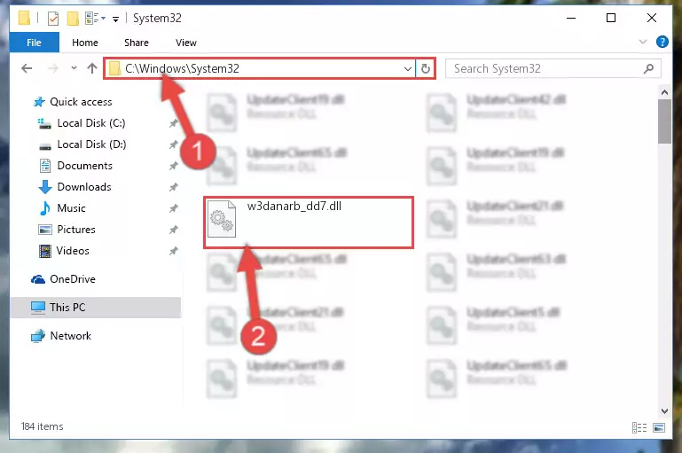Click the search magnifier icon
682x453 pixels.
tap(648, 68)
